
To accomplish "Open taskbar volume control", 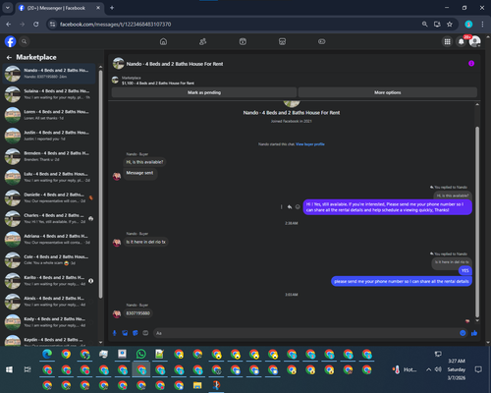I will (438, 369).
